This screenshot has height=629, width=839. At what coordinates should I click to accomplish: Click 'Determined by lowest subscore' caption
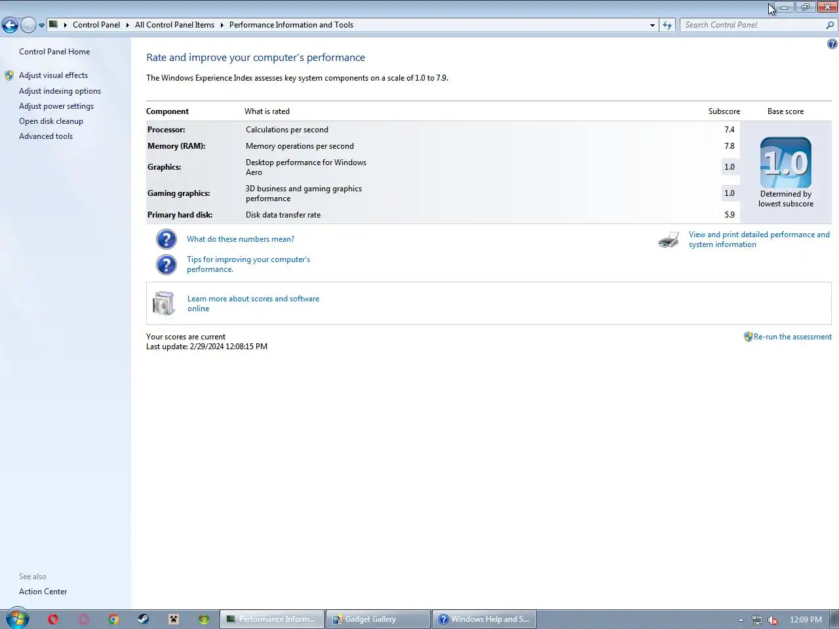coord(786,199)
